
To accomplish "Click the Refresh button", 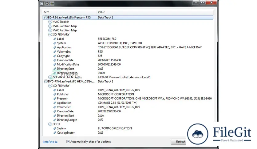I will click(178, 142).
